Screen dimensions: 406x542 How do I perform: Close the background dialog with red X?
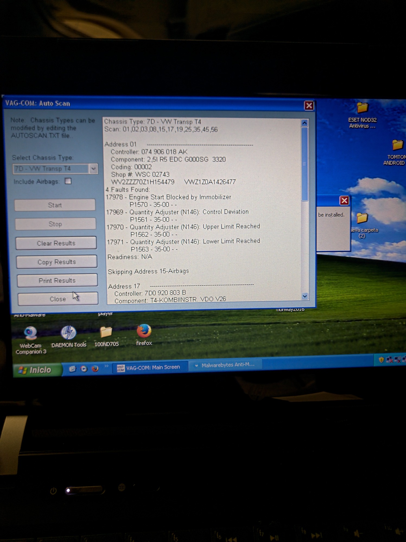[x=344, y=201]
